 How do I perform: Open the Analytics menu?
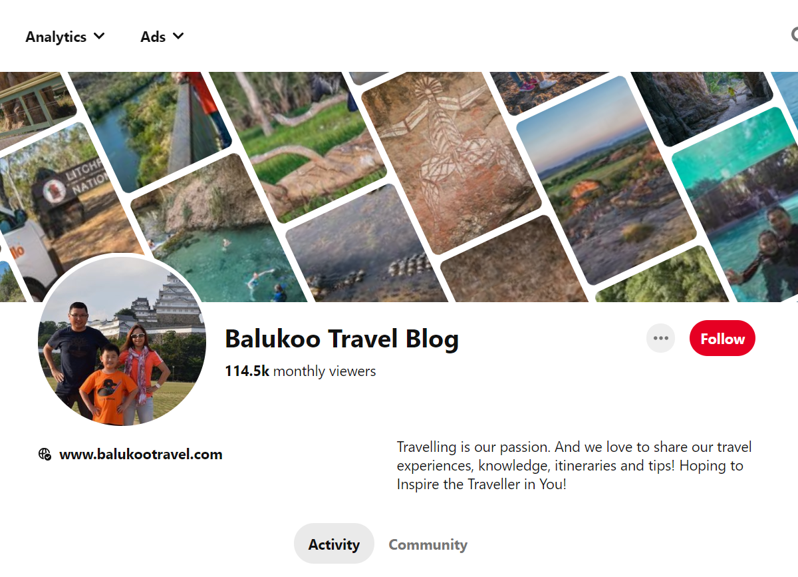(65, 37)
